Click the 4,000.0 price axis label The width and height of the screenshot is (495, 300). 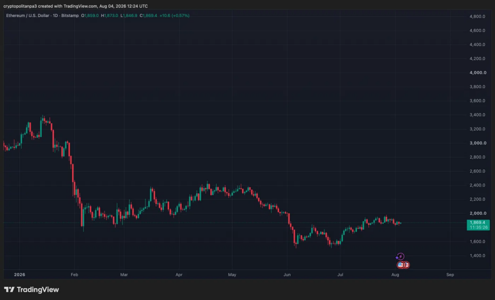[478, 72]
